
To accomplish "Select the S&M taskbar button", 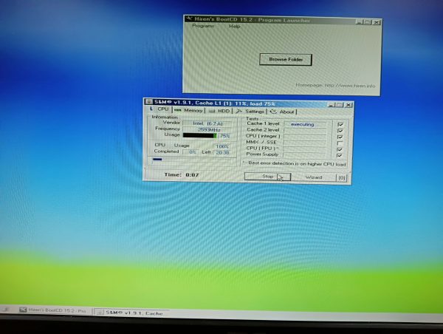I will coord(137,312).
